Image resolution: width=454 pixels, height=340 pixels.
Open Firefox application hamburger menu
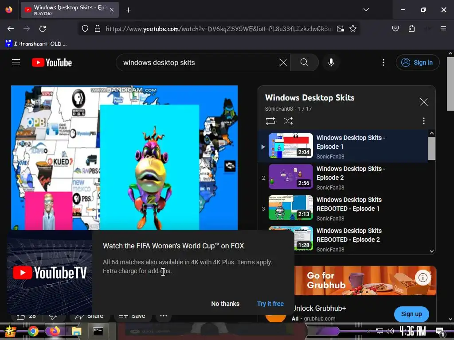tap(443, 29)
